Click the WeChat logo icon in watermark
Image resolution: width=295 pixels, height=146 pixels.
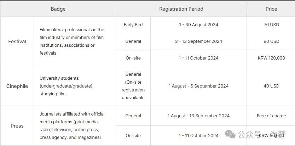point(230,134)
